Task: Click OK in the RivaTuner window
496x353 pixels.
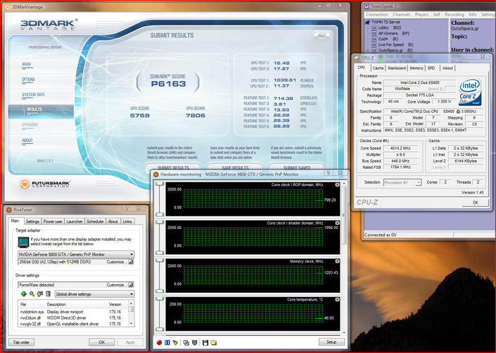Action: [102, 342]
